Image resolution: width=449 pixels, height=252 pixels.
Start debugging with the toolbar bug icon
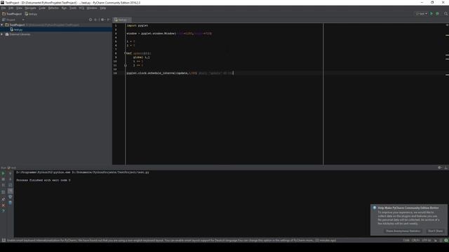pyautogui.click(x=437, y=14)
